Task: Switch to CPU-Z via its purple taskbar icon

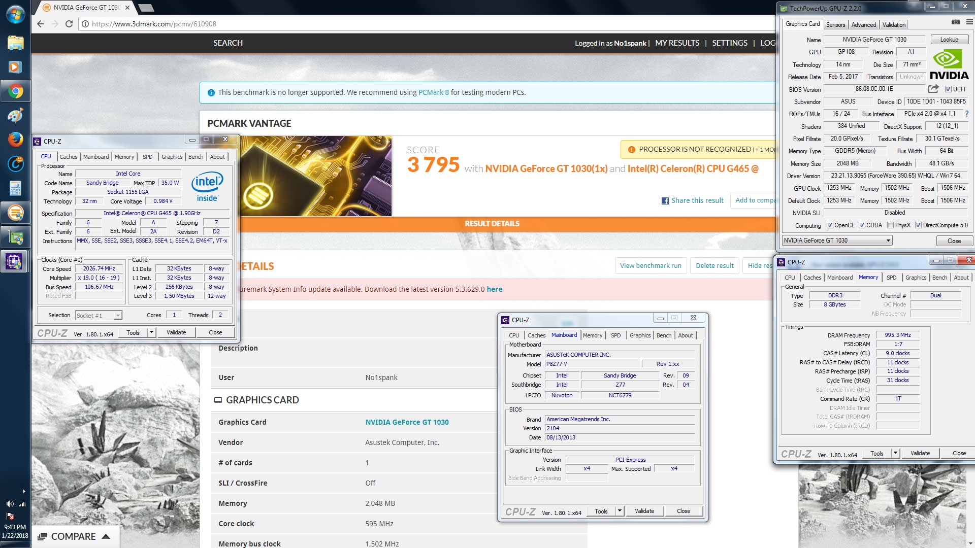Action: 15,261
